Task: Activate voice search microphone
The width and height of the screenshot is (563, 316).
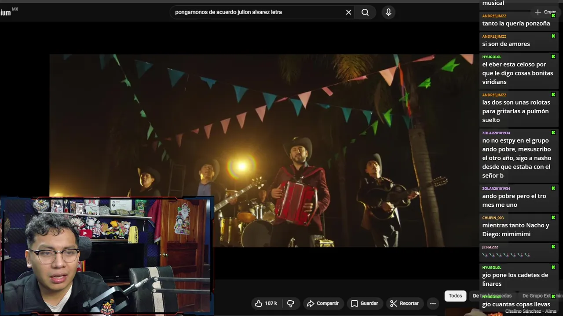Action: (x=388, y=12)
